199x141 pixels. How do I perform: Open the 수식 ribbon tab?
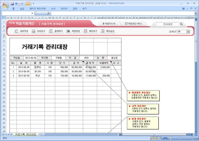pos(53,9)
